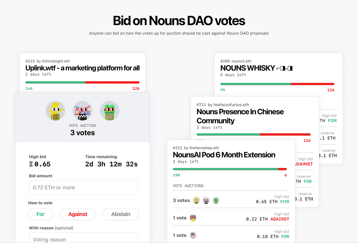
Task: Click the yellow lightning bolt Noun avatar
Action: [55, 111]
